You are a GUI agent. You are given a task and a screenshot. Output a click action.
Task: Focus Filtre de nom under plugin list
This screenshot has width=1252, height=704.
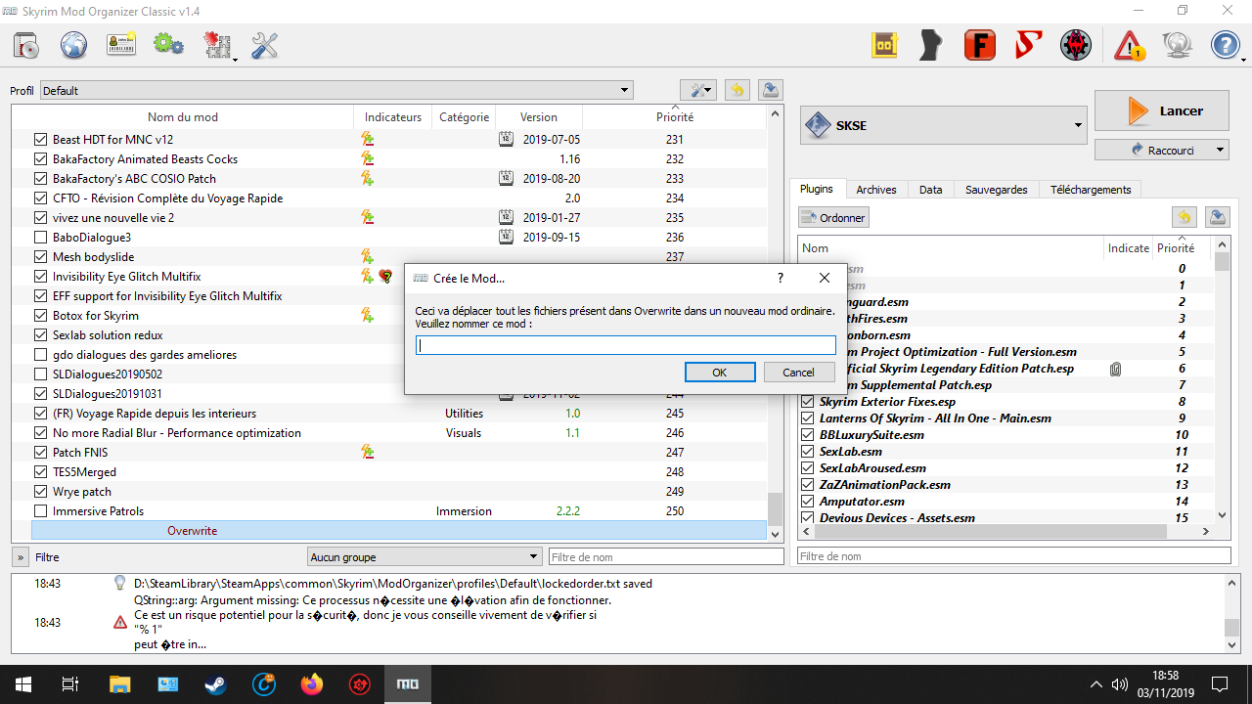pyautogui.click(x=1013, y=556)
